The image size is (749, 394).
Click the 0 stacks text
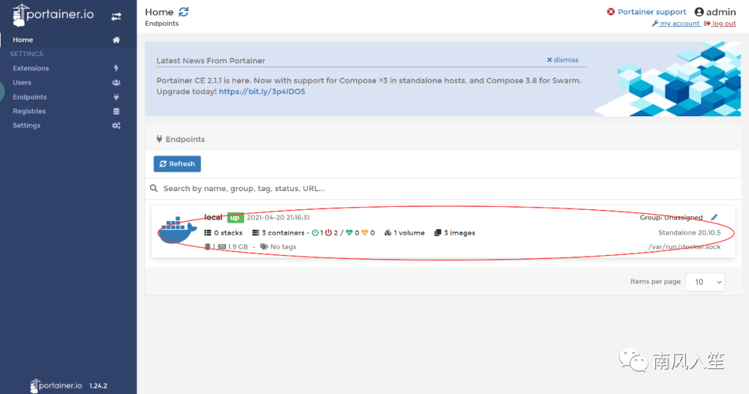click(228, 233)
